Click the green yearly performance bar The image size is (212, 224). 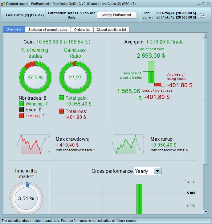139,199
